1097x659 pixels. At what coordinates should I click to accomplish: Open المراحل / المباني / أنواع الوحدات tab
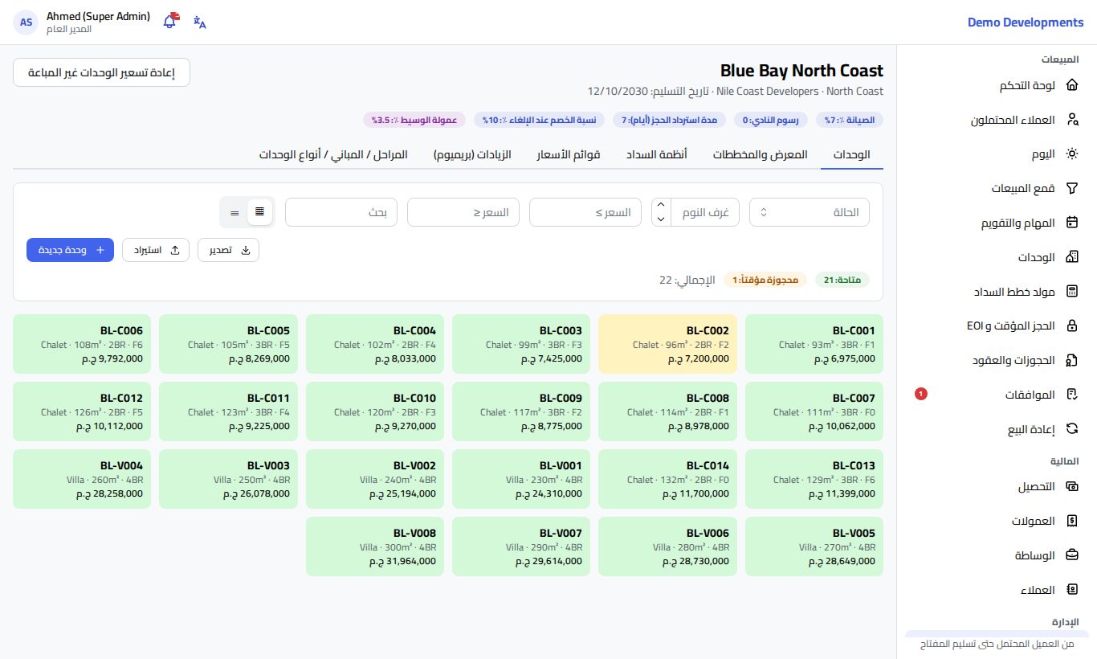point(333,154)
